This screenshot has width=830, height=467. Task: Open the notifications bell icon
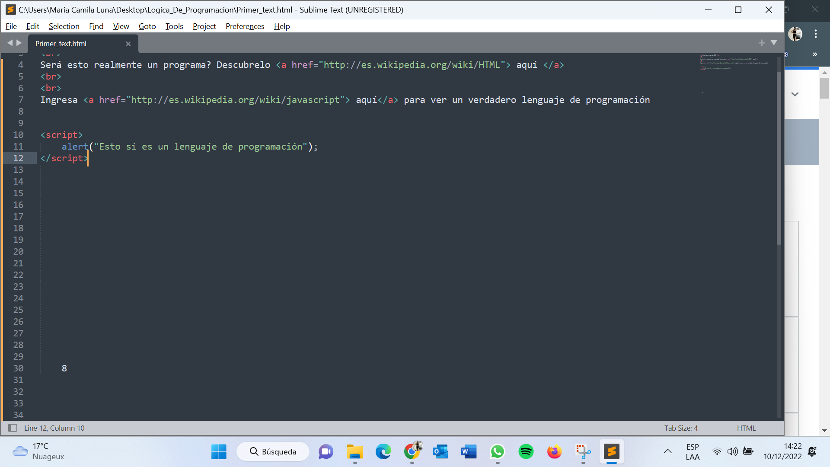pos(812,452)
